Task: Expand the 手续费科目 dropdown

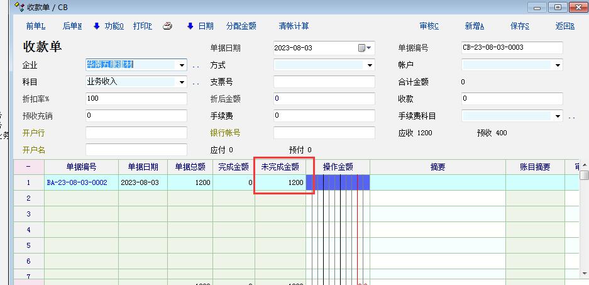Action: click(x=557, y=116)
